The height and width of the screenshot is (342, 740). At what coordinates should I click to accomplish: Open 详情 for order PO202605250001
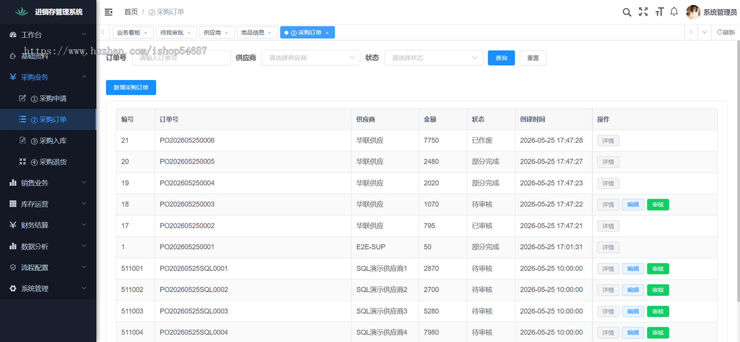coord(608,247)
